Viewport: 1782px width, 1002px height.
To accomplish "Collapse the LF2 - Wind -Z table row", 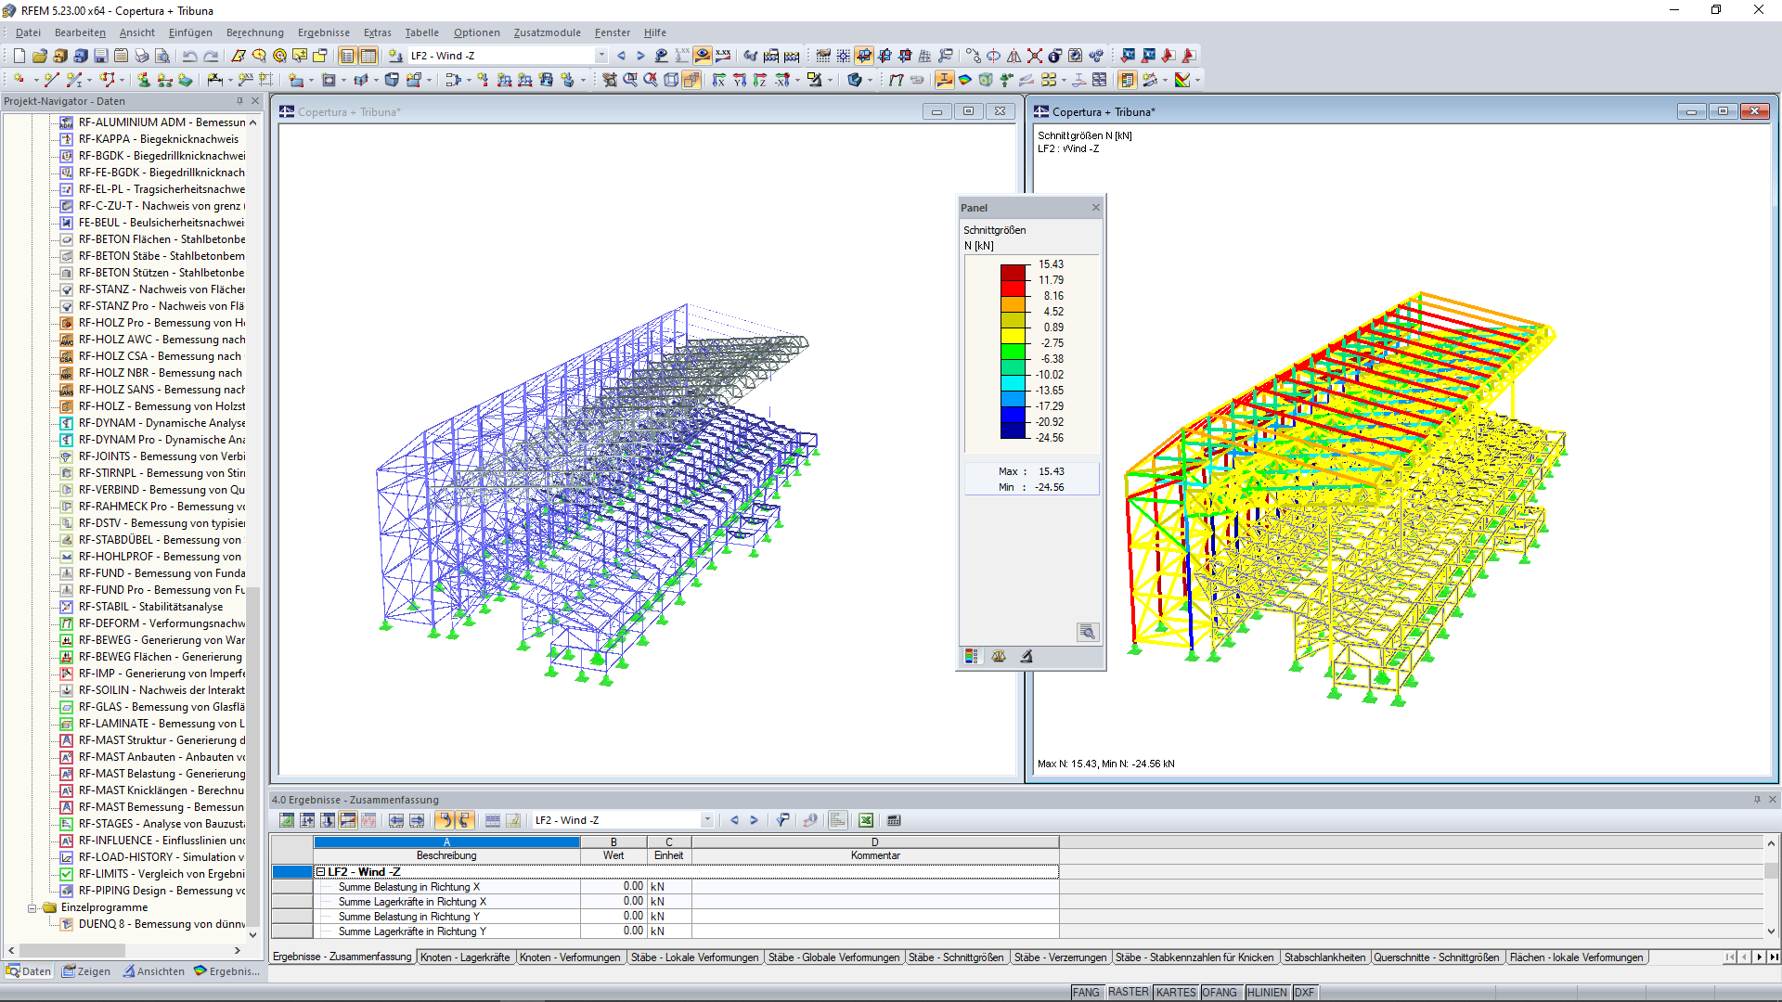I will tap(320, 872).
